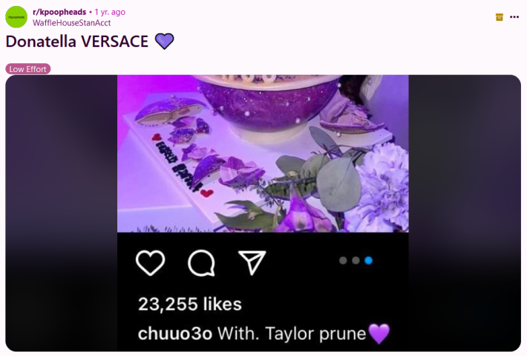Open the purple cake image
Screen dimensions: 527x356
click(263, 153)
